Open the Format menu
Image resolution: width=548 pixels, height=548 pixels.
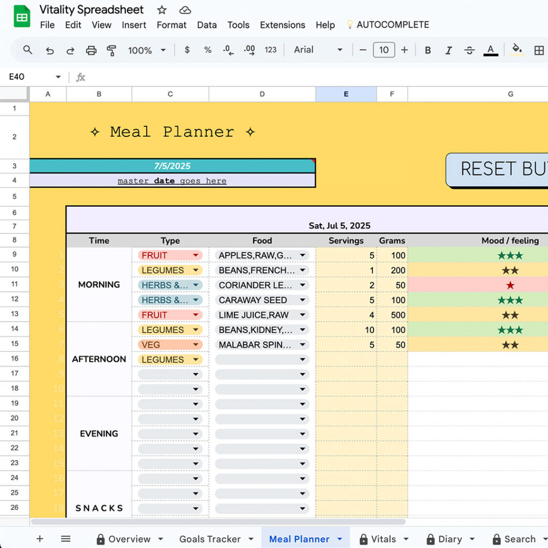tap(172, 25)
